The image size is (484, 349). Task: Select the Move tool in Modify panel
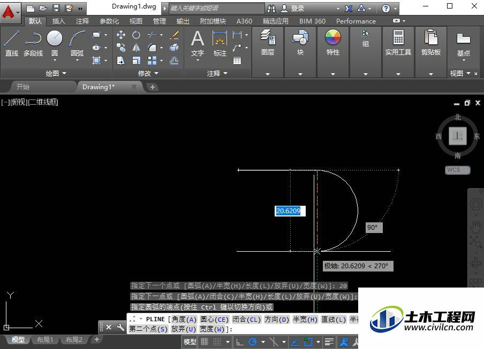[x=121, y=35]
